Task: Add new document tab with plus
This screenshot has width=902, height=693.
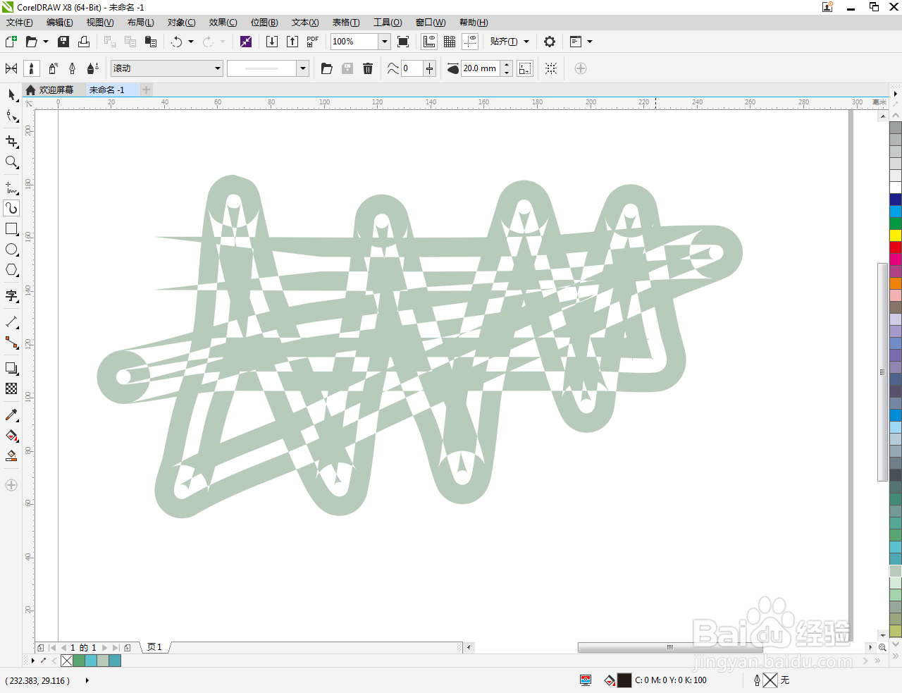Action: click(x=147, y=90)
